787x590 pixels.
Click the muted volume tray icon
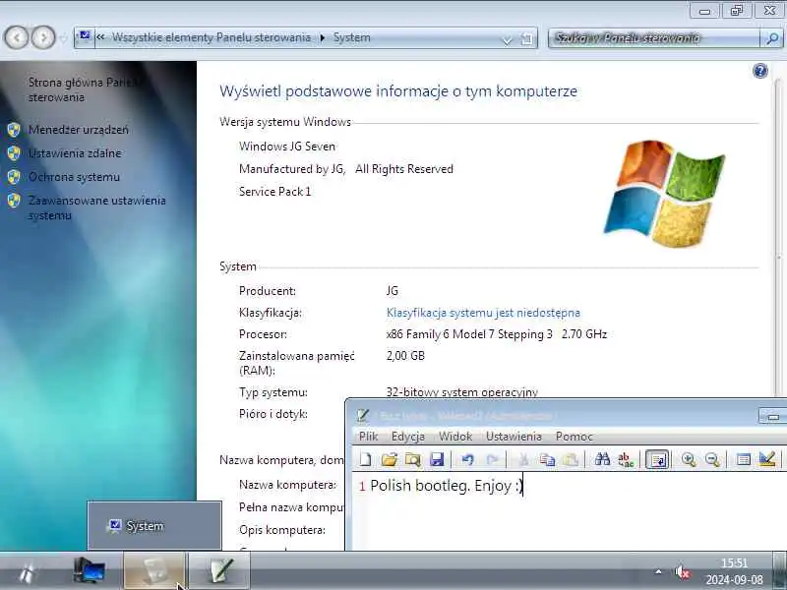(682, 572)
